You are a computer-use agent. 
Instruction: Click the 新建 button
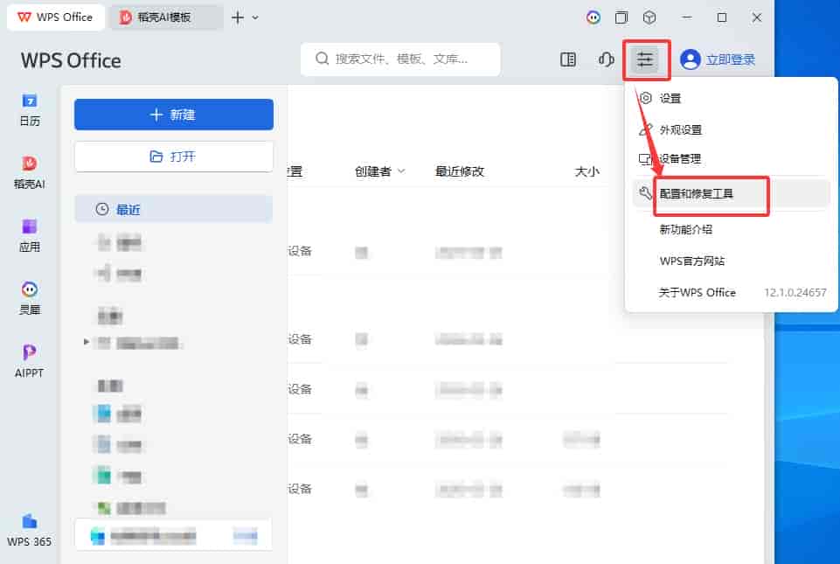(174, 115)
